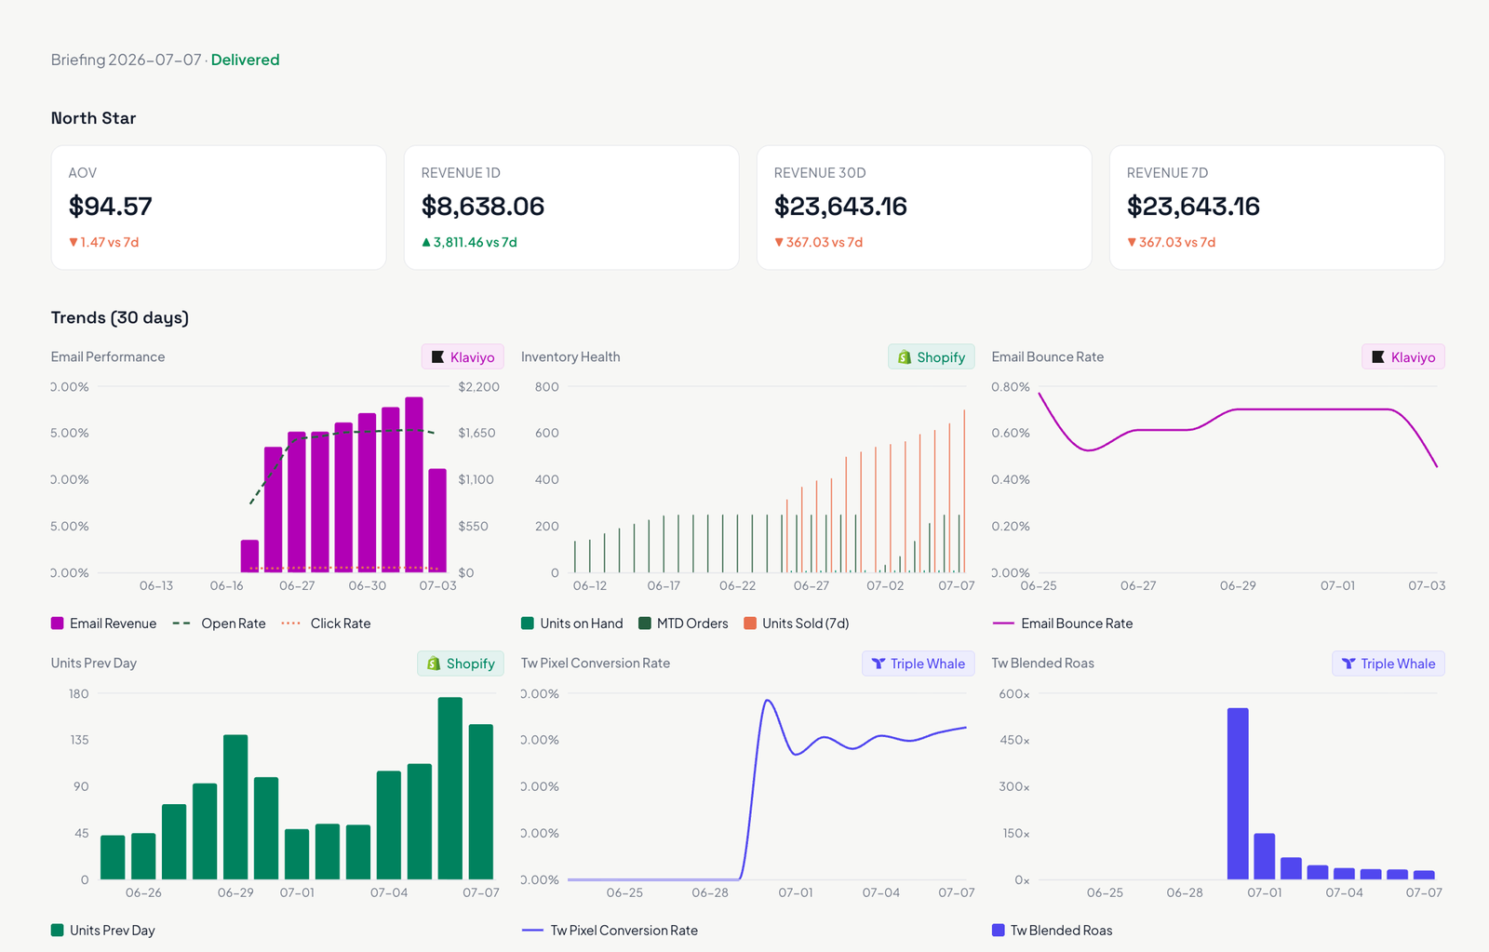Toggle the Email Revenue legend series
The width and height of the screenshot is (1489, 952).
pos(104,623)
